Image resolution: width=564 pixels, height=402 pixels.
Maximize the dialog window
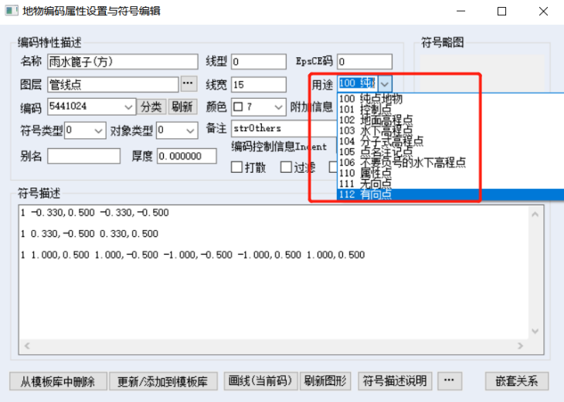tap(501, 12)
